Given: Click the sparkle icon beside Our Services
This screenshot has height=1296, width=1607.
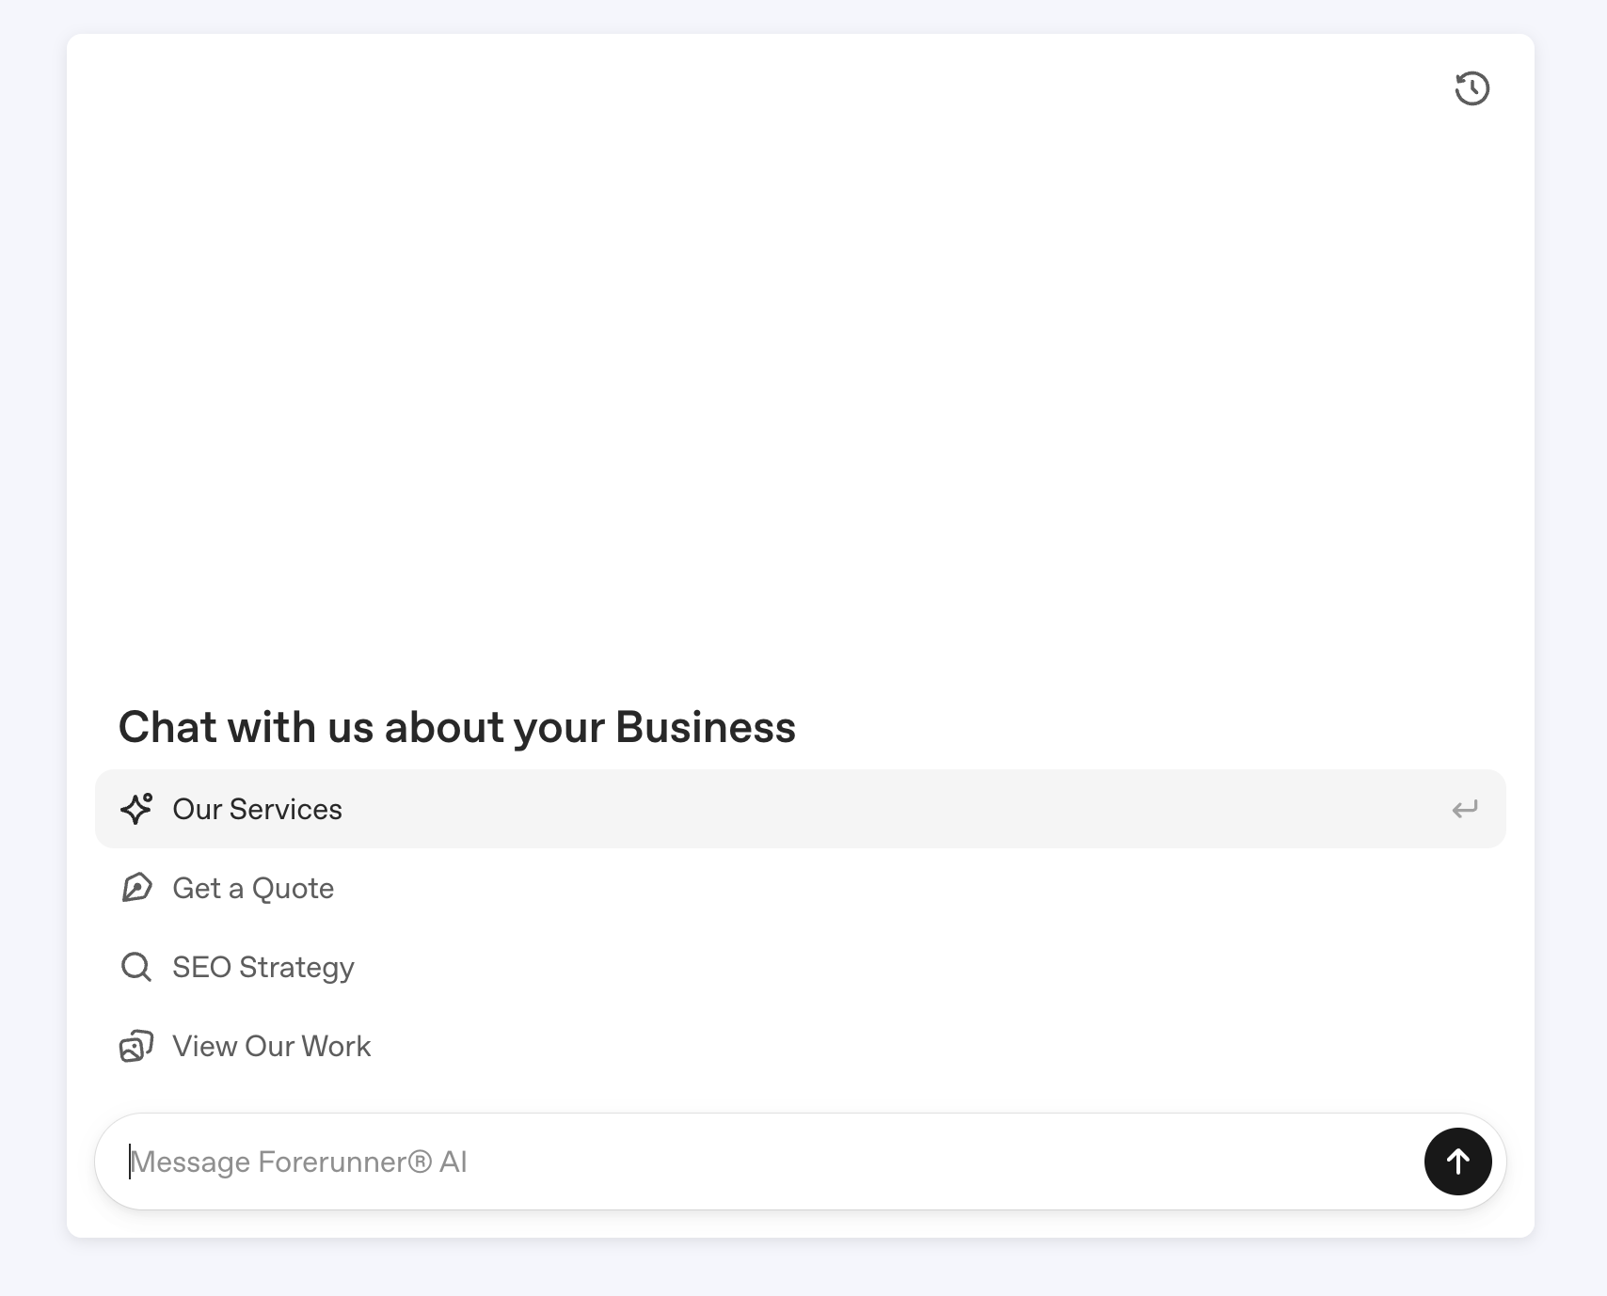Looking at the screenshot, I should 136,809.
